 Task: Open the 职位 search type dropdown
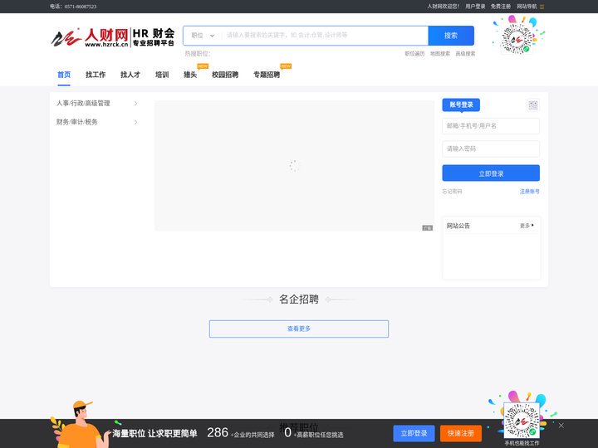[x=203, y=36]
